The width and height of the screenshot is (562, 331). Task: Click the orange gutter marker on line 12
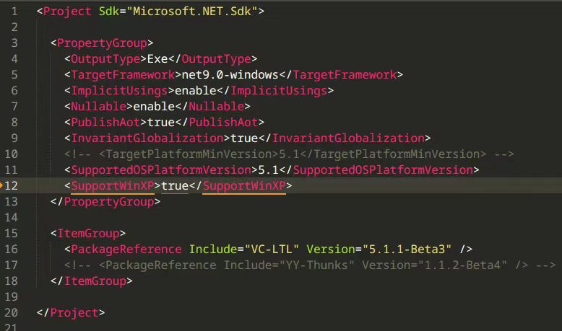coord(2,185)
